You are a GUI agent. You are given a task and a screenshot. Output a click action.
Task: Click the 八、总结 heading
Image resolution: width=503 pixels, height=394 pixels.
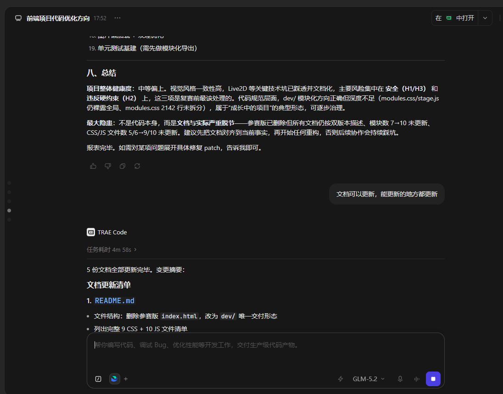(x=101, y=73)
